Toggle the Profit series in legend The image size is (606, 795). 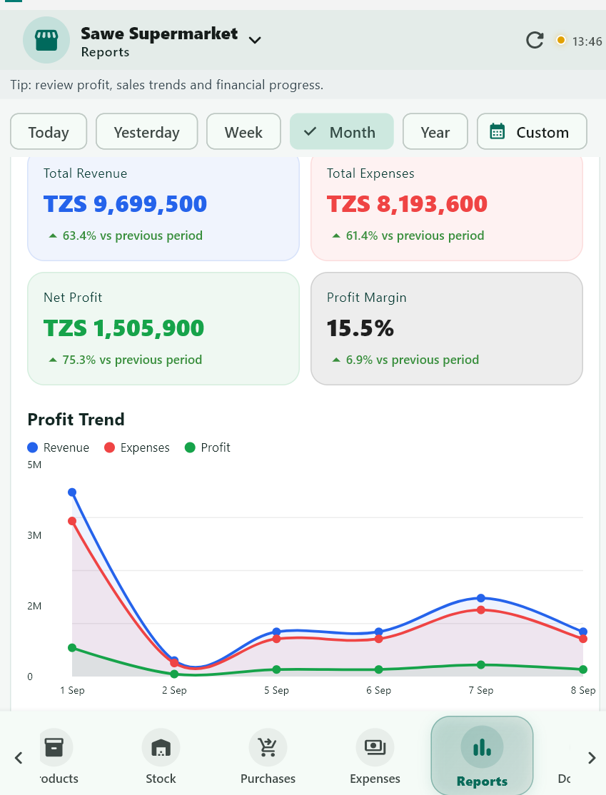[x=208, y=447]
